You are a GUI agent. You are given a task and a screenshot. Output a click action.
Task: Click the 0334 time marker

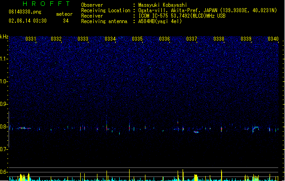pos(110,39)
